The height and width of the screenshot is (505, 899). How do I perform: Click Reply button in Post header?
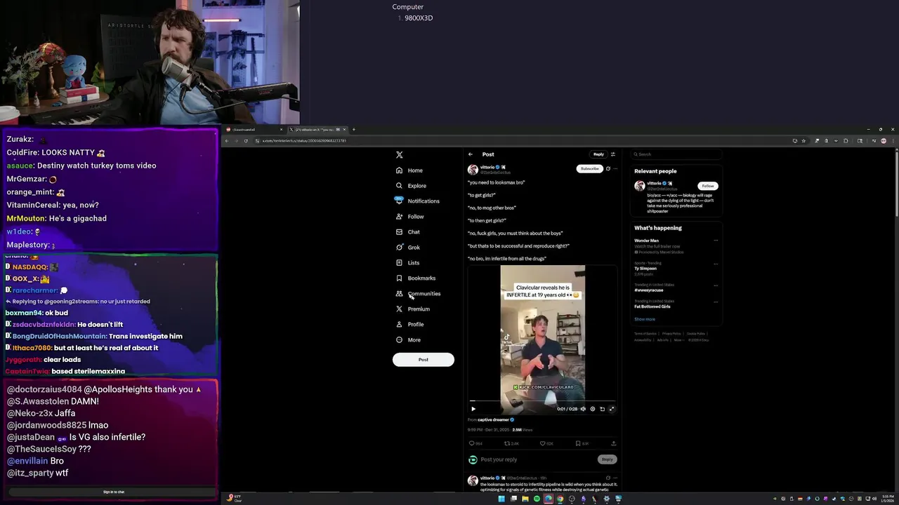598,154
